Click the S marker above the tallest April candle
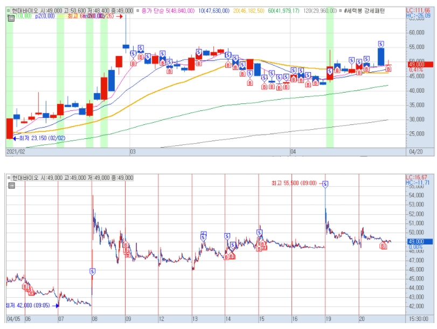Image resolution: width=437 pixels, height=329 pixels. (x=381, y=44)
